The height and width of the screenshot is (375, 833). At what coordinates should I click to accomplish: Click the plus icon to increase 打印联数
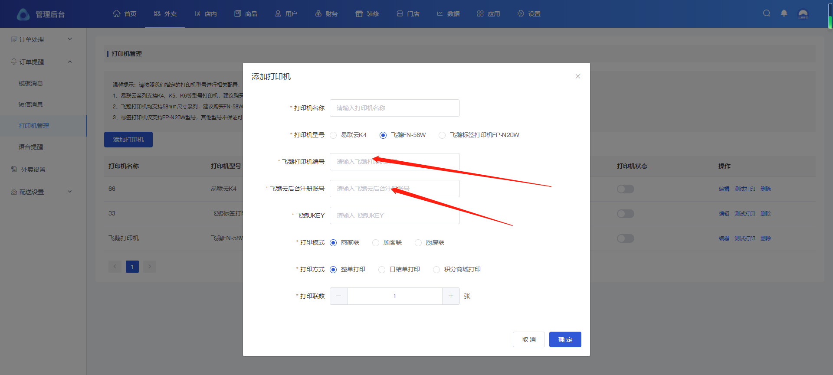point(451,296)
